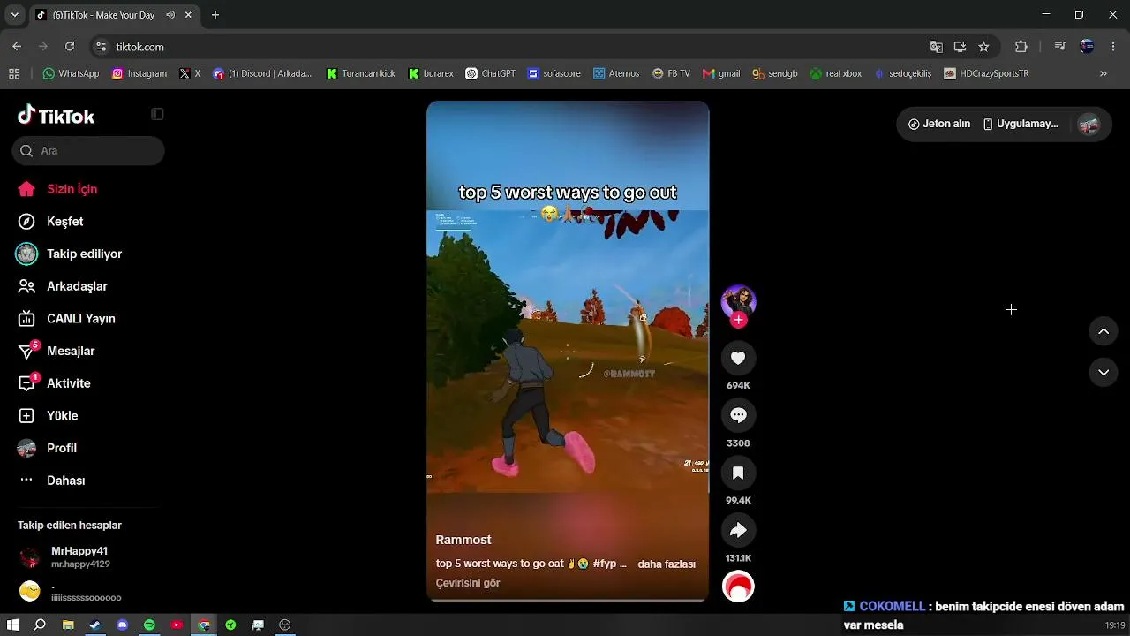Save the video with the bookmark icon

738,473
